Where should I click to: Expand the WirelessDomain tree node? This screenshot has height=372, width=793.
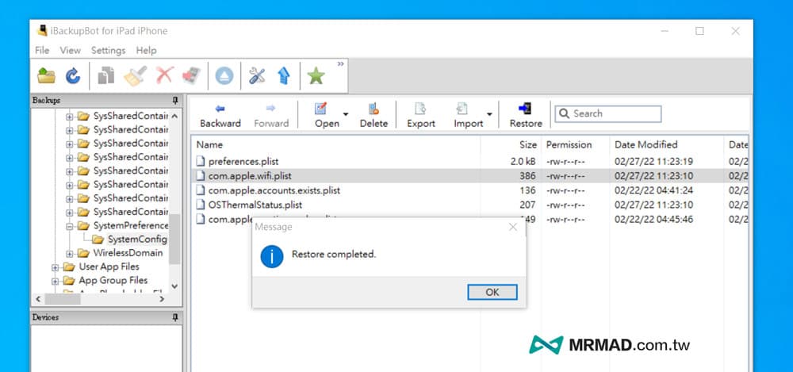pyautogui.click(x=70, y=253)
